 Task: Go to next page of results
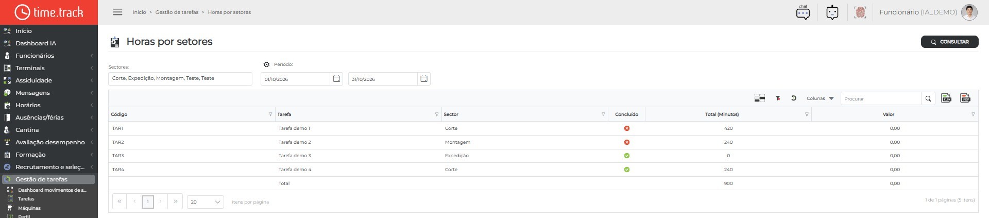click(x=161, y=202)
